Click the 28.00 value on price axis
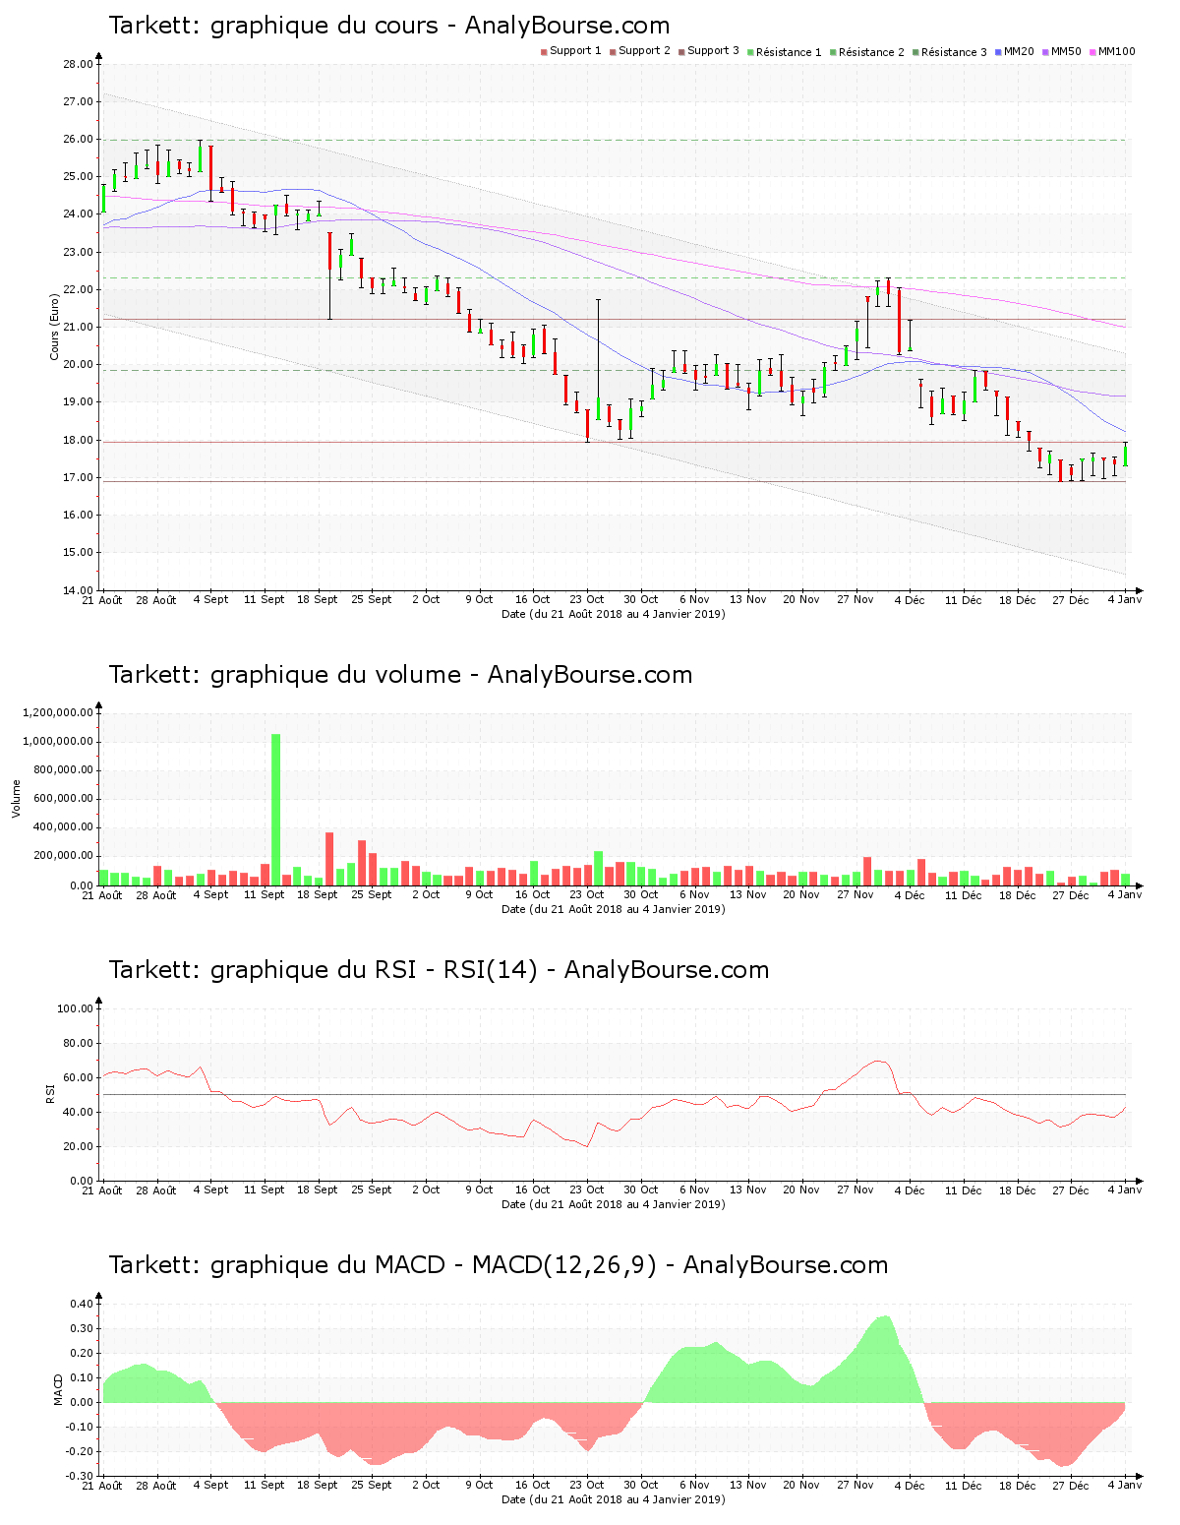Image resolution: width=1180 pixels, height=1525 pixels. pyautogui.click(x=78, y=65)
